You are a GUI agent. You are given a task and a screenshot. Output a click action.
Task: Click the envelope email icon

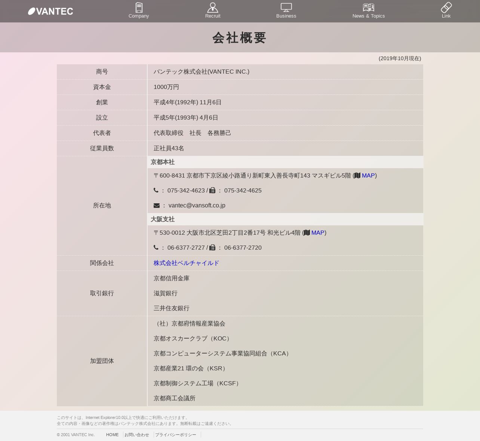pyautogui.click(x=157, y=206)
